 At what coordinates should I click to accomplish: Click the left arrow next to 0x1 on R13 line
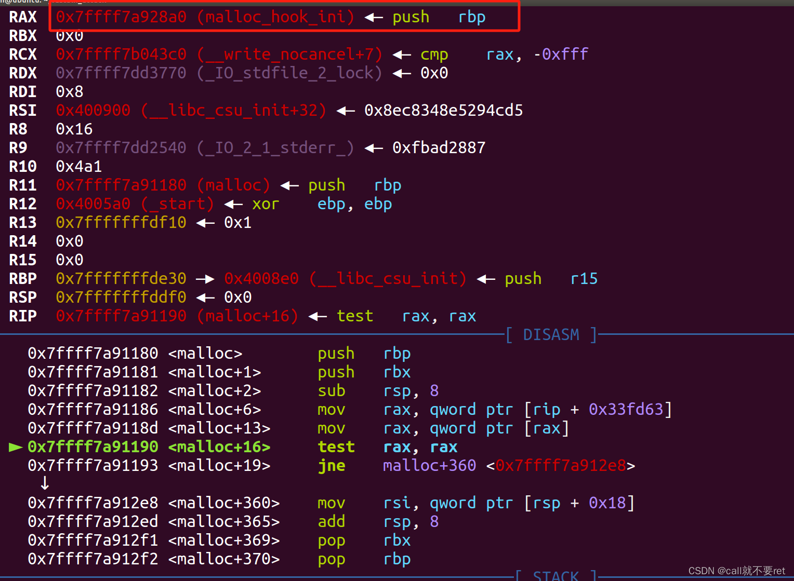(x=205, y=222)
